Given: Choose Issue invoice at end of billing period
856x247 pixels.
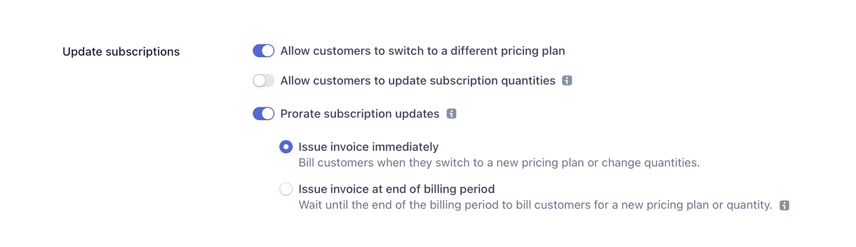Looking at the screenshot, I should pyautogui.click(x=286, y=189).
